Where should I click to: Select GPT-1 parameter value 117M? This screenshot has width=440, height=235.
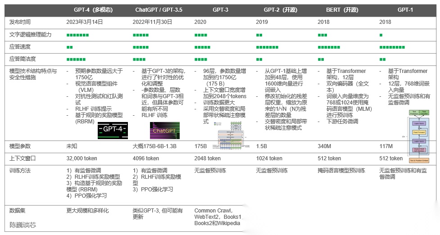pos(386,146)
